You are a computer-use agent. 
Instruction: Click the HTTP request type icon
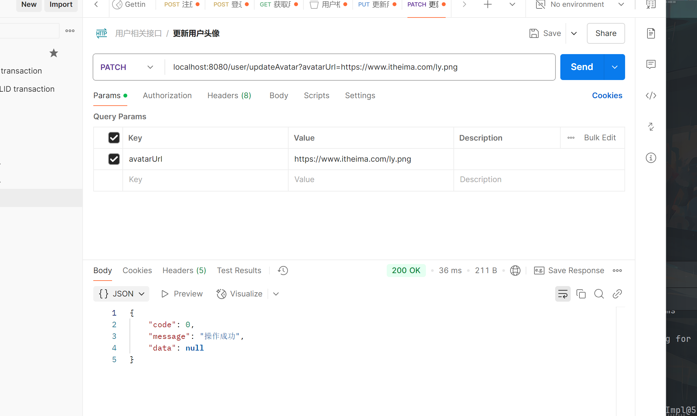click(102, 33)
